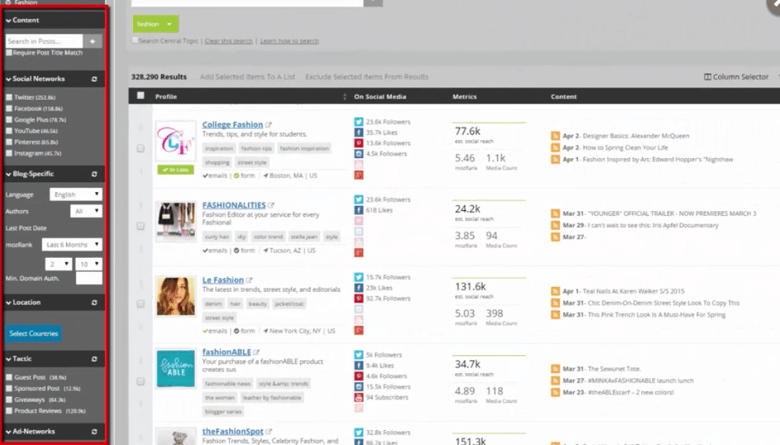Click the Search in Posts field

[44, 41]
